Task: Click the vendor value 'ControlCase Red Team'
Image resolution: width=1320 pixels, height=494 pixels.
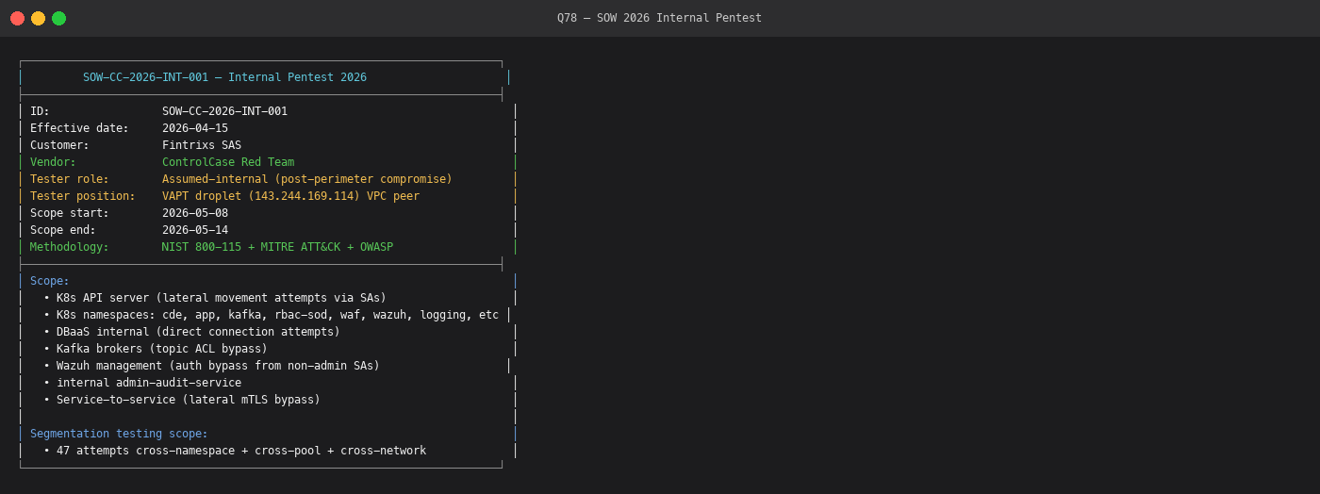Action: point(228,162)
